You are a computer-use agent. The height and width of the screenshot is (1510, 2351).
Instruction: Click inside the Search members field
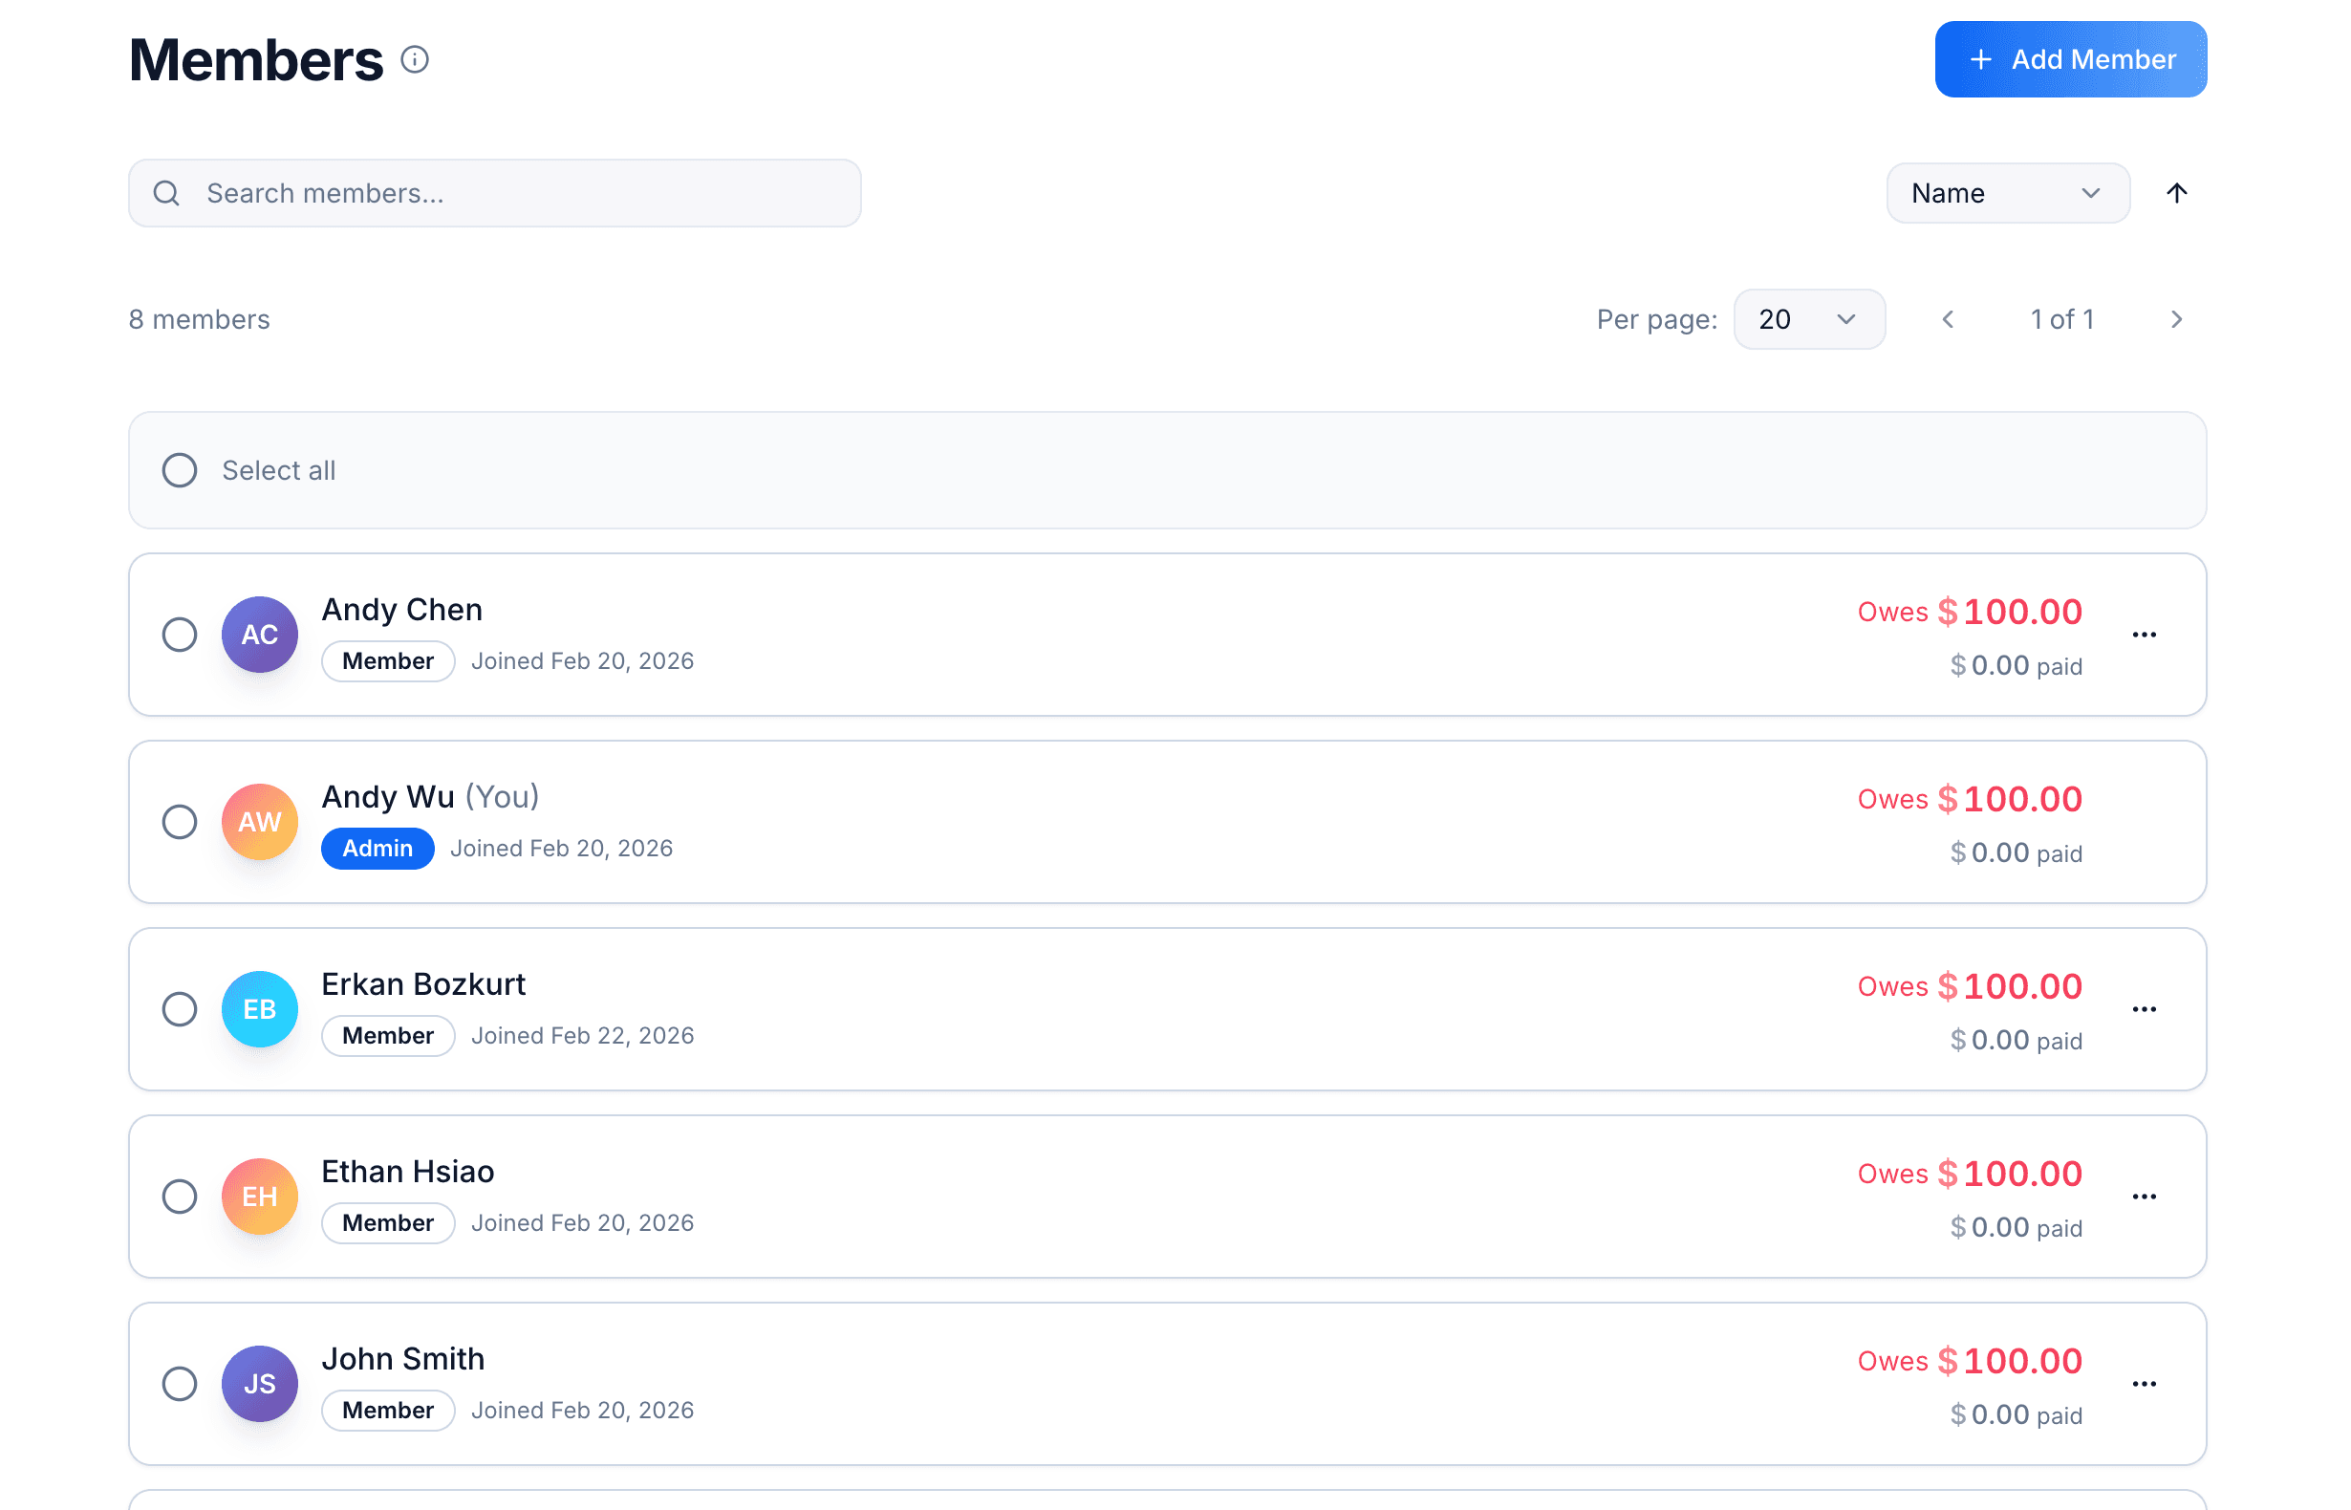[490, 193]
